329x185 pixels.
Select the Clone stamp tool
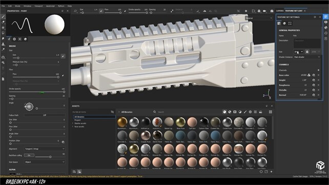(3, 44)
